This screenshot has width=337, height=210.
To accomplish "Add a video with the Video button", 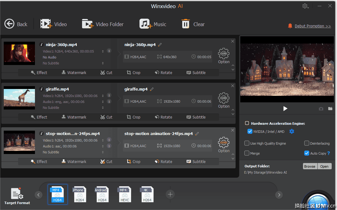I will [x=54, y=24].
